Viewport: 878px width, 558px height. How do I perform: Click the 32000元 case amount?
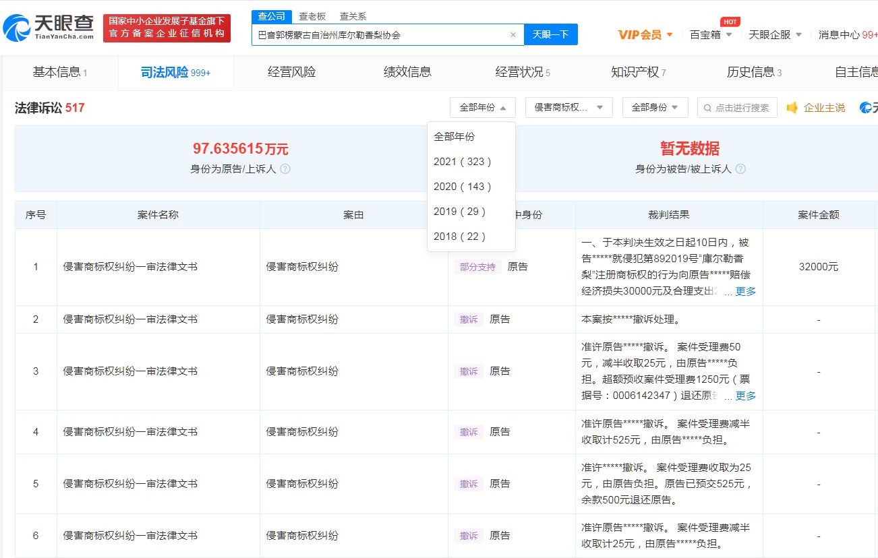pos(819,267)
